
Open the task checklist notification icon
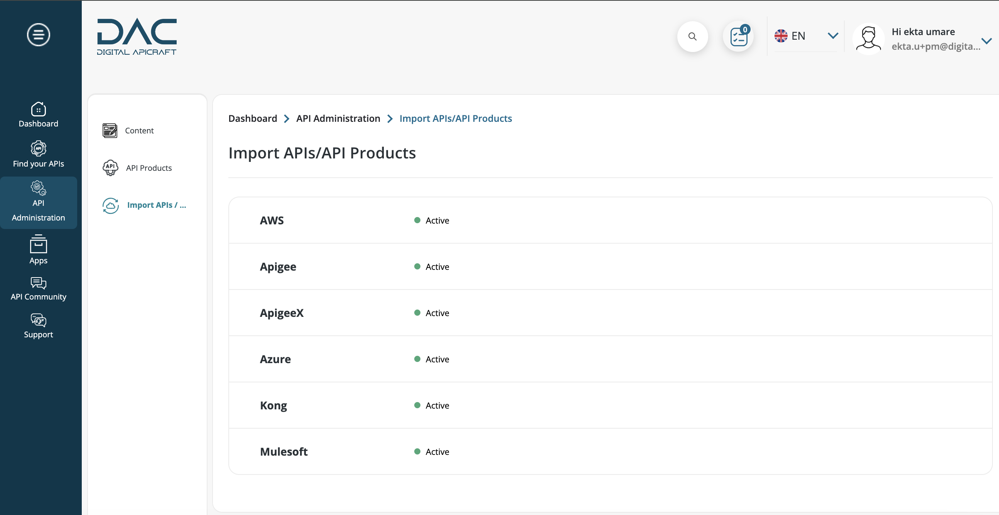coord(738,36)
